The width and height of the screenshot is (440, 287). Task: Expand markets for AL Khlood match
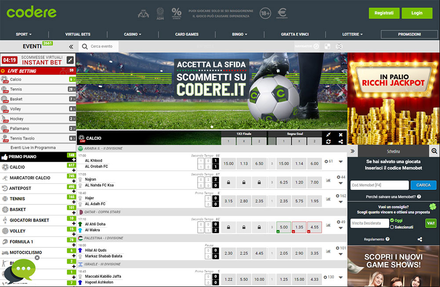click(x=341, y=162)
